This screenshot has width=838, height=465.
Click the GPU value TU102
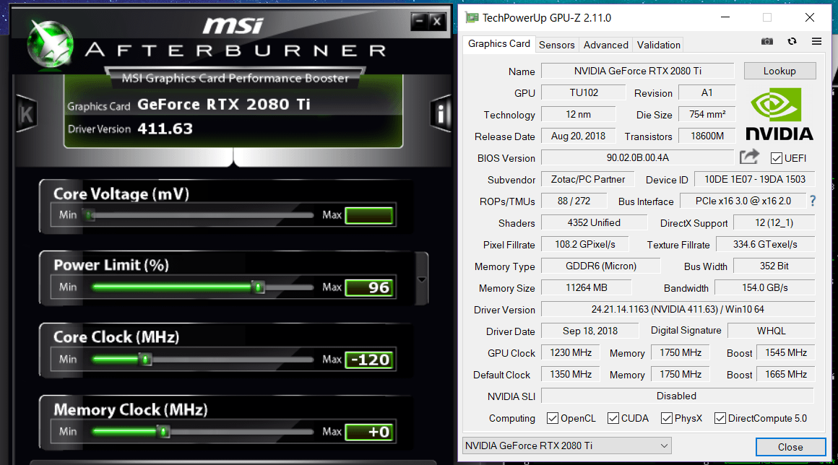point(583,93)
